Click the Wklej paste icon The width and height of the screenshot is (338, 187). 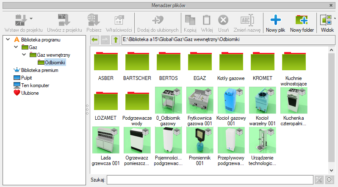pyautogui.click(x=207, y=20)
